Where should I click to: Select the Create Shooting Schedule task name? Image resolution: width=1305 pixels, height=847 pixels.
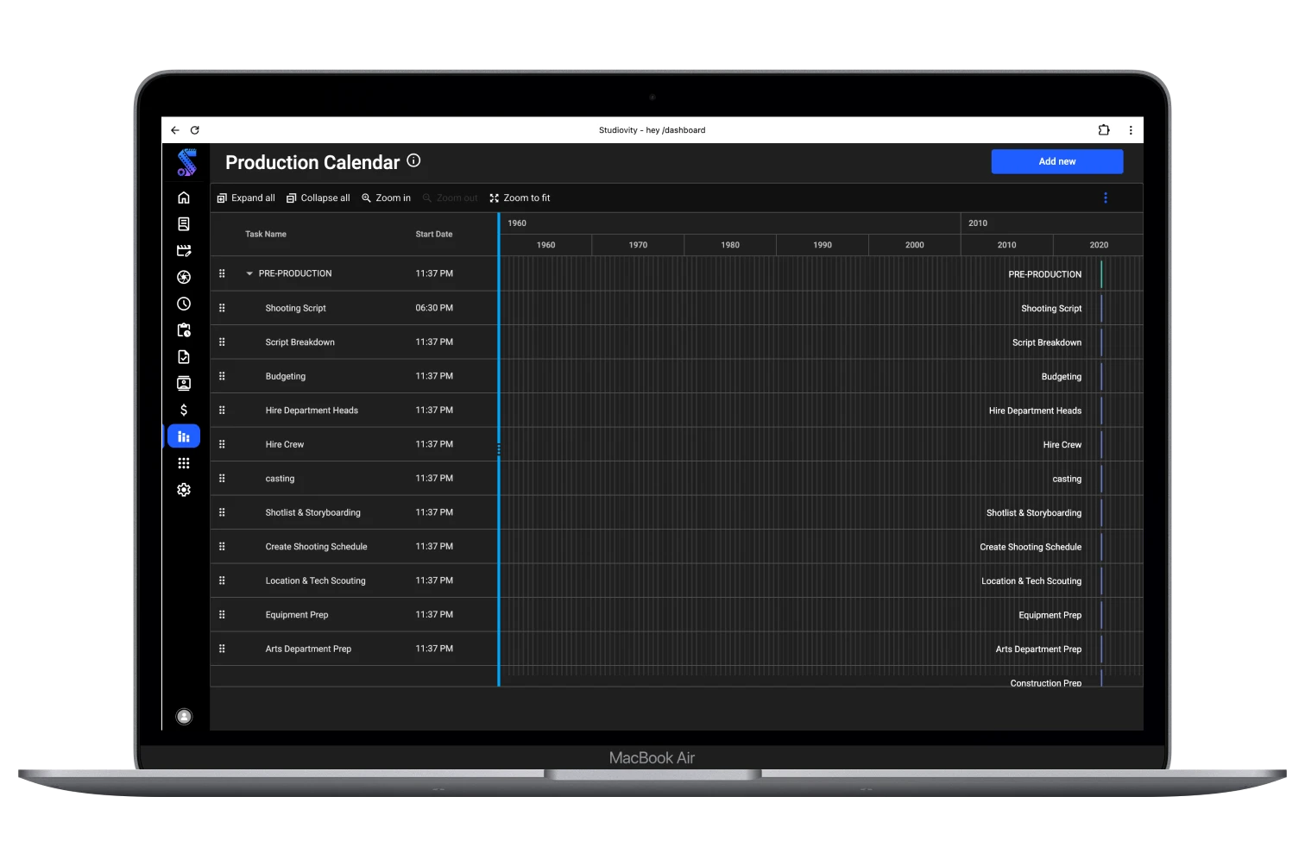pos(317,547)
